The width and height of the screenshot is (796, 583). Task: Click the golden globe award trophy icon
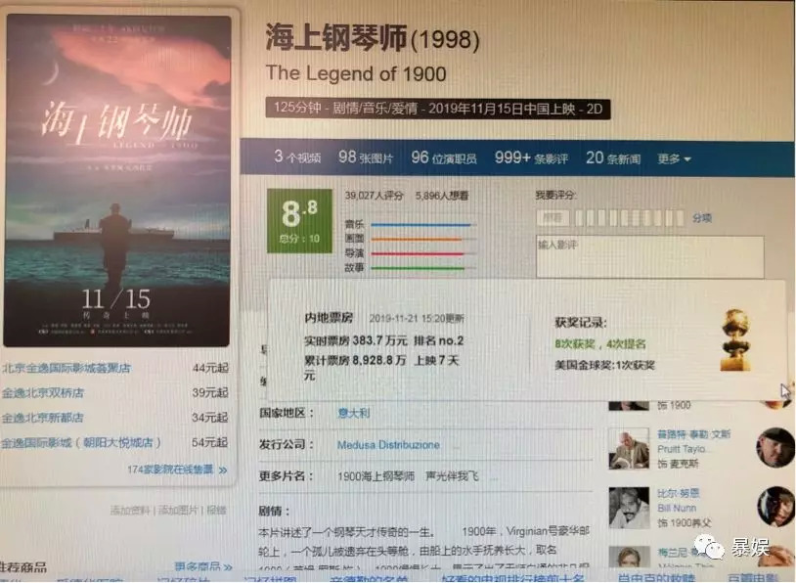point(735,339)
